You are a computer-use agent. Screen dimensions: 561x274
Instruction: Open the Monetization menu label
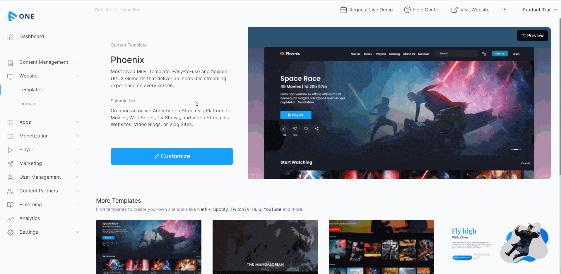(x=34, y=136)
